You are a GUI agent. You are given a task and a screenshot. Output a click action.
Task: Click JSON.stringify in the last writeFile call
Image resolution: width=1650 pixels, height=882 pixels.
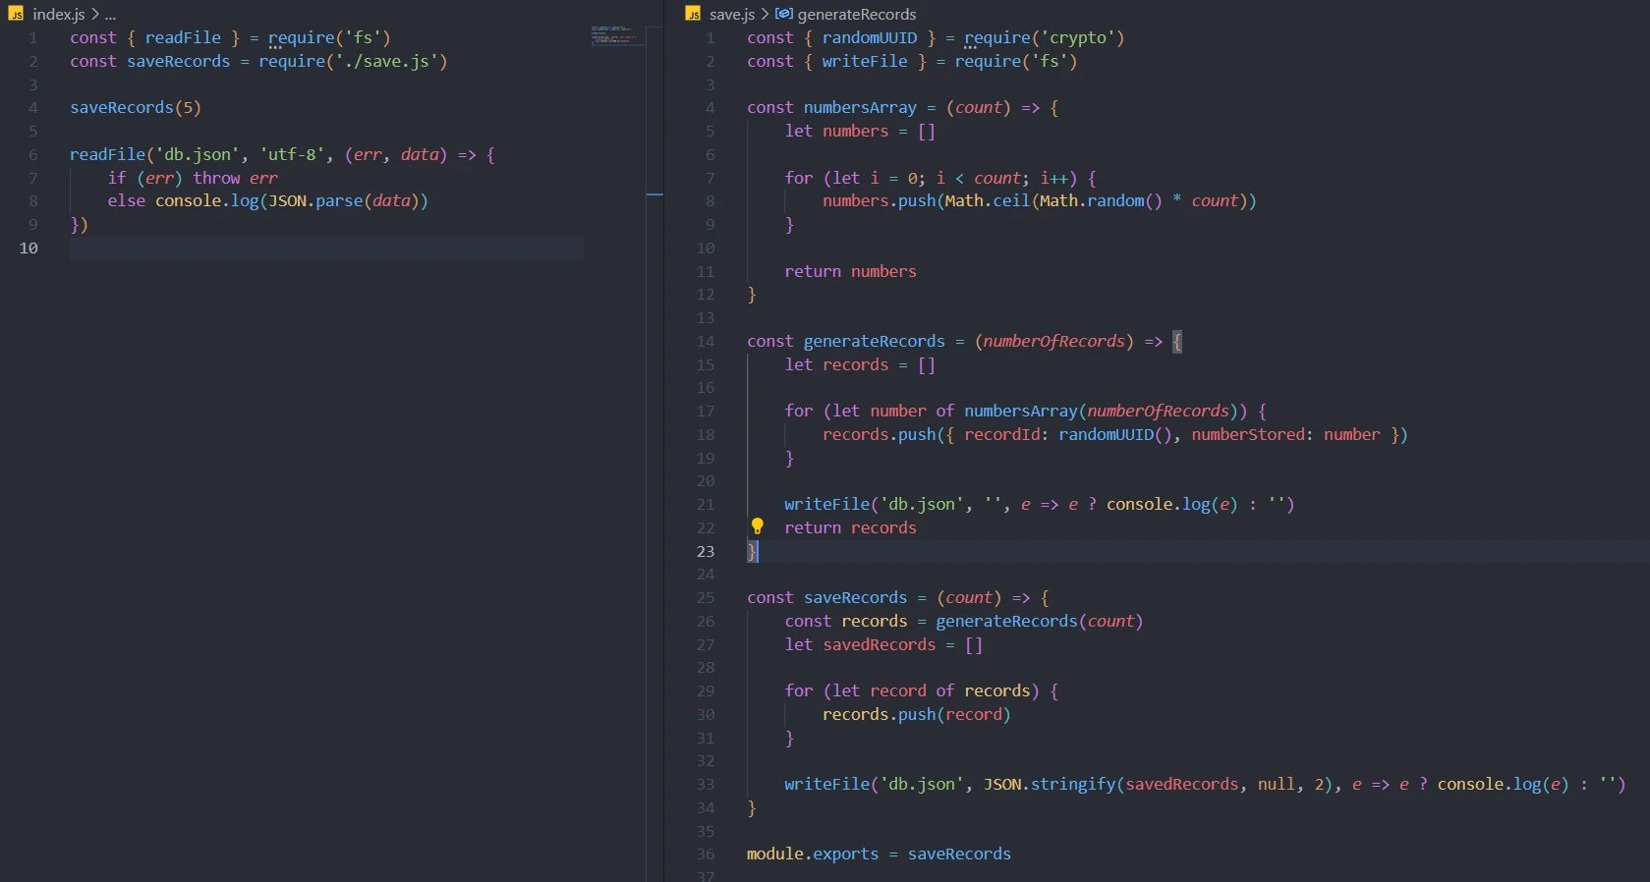pos(1049,784)
